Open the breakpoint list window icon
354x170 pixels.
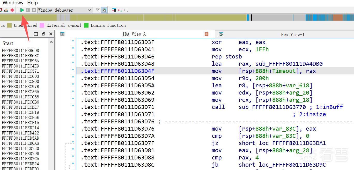[x=114, y=10]
